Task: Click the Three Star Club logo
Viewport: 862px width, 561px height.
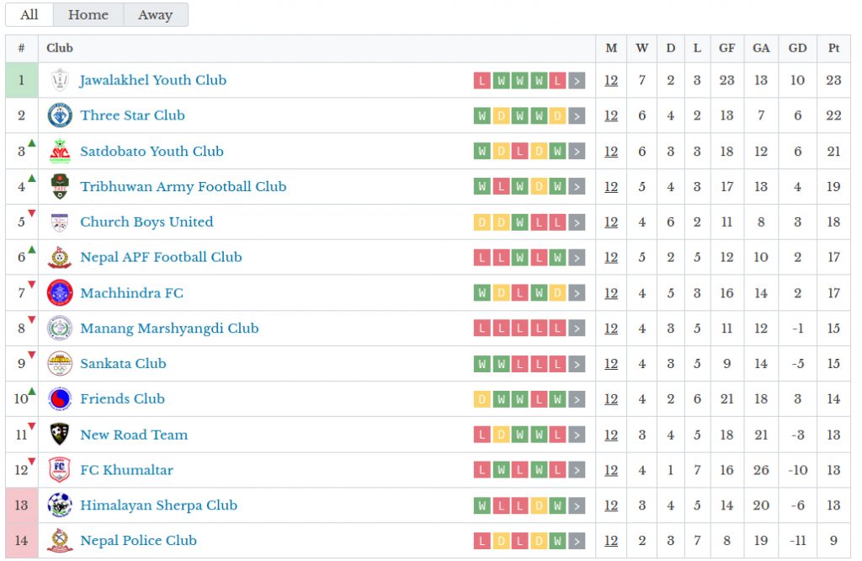Action: tap(60, 115)
